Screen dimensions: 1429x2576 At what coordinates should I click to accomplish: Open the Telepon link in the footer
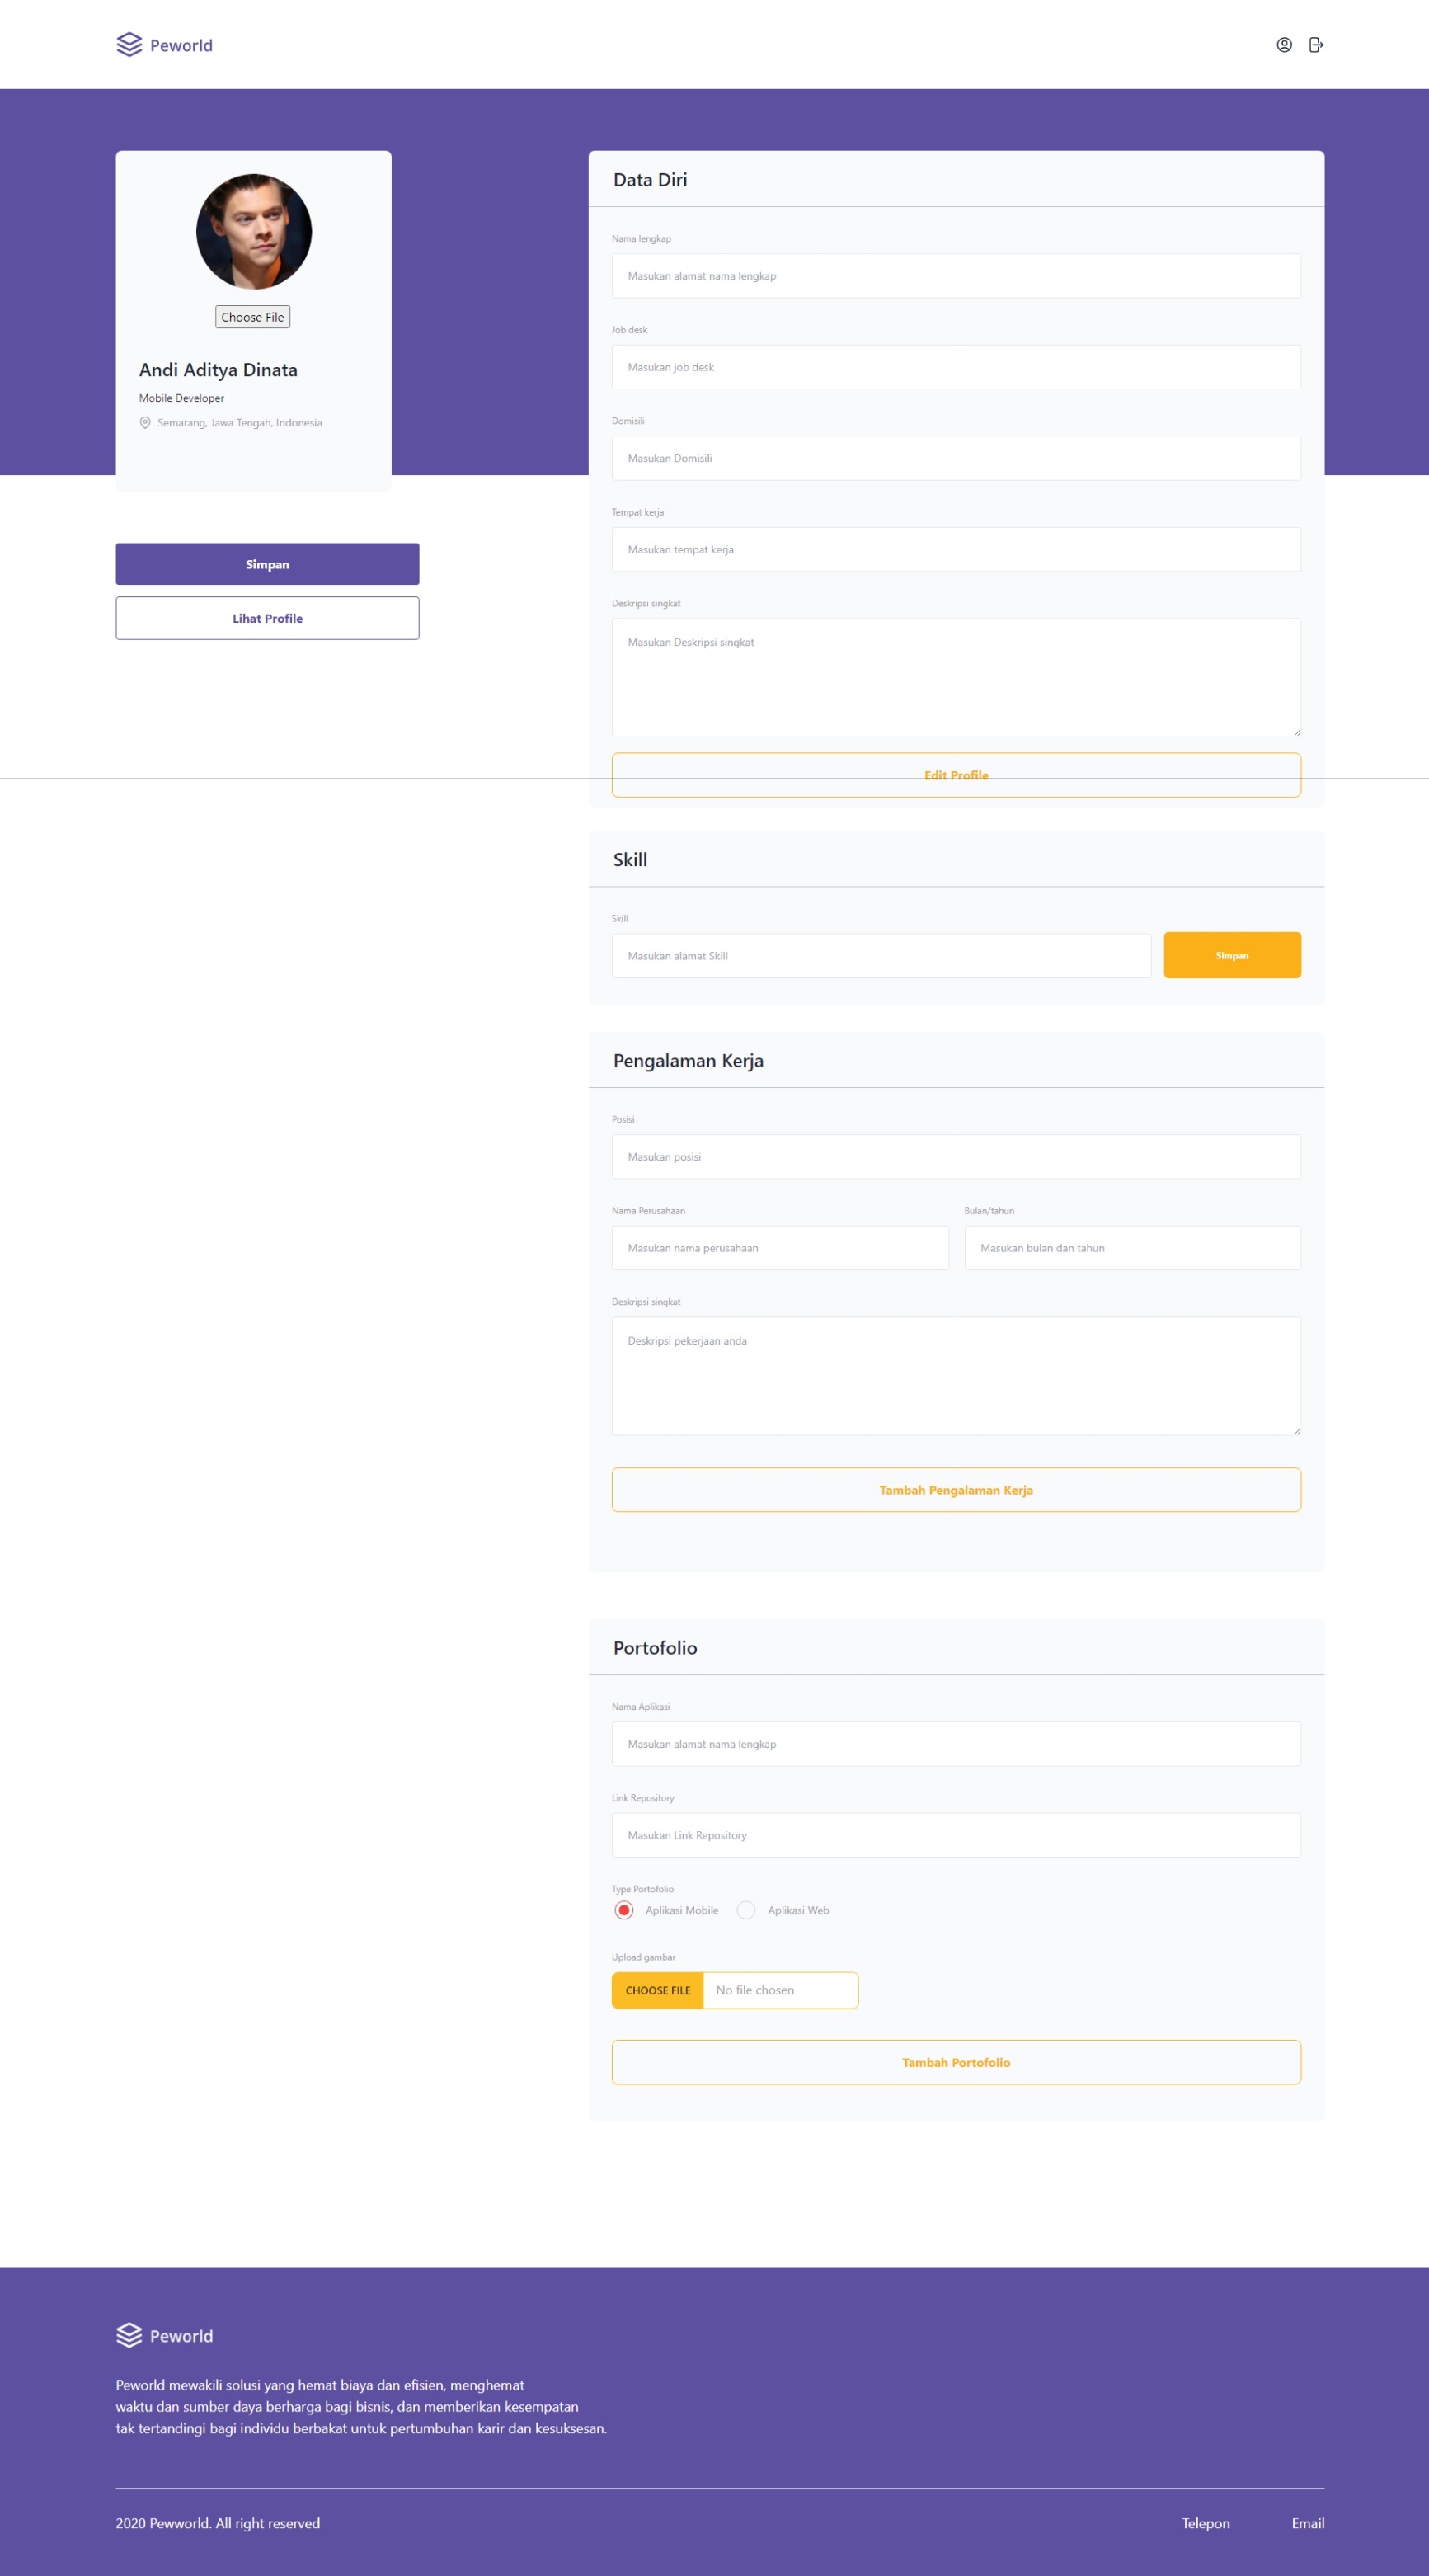[1205, 2523]
